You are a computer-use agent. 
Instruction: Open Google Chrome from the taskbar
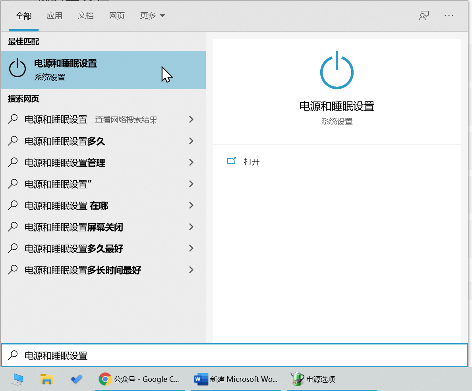105,379
